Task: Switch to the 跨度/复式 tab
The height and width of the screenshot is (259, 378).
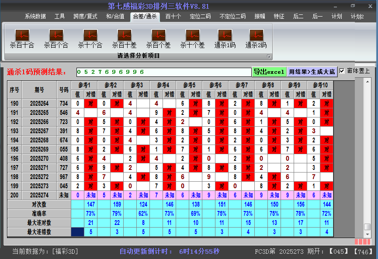Action: coord(85,17)
